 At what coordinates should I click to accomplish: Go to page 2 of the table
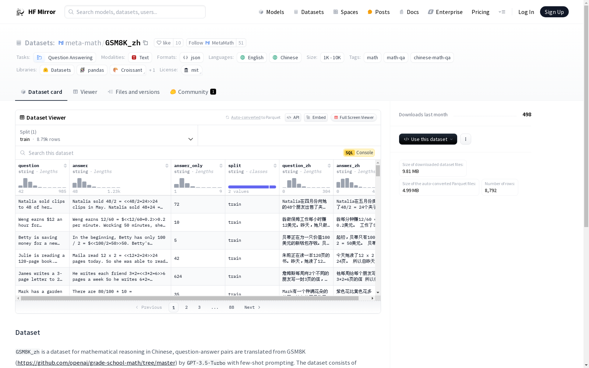pyautogui.click(x=186, y=307)
